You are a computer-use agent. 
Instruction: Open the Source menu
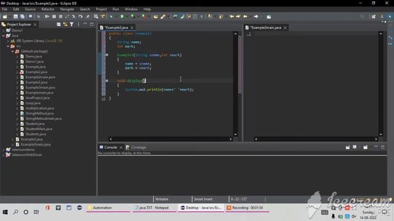(x=30, y=9)
